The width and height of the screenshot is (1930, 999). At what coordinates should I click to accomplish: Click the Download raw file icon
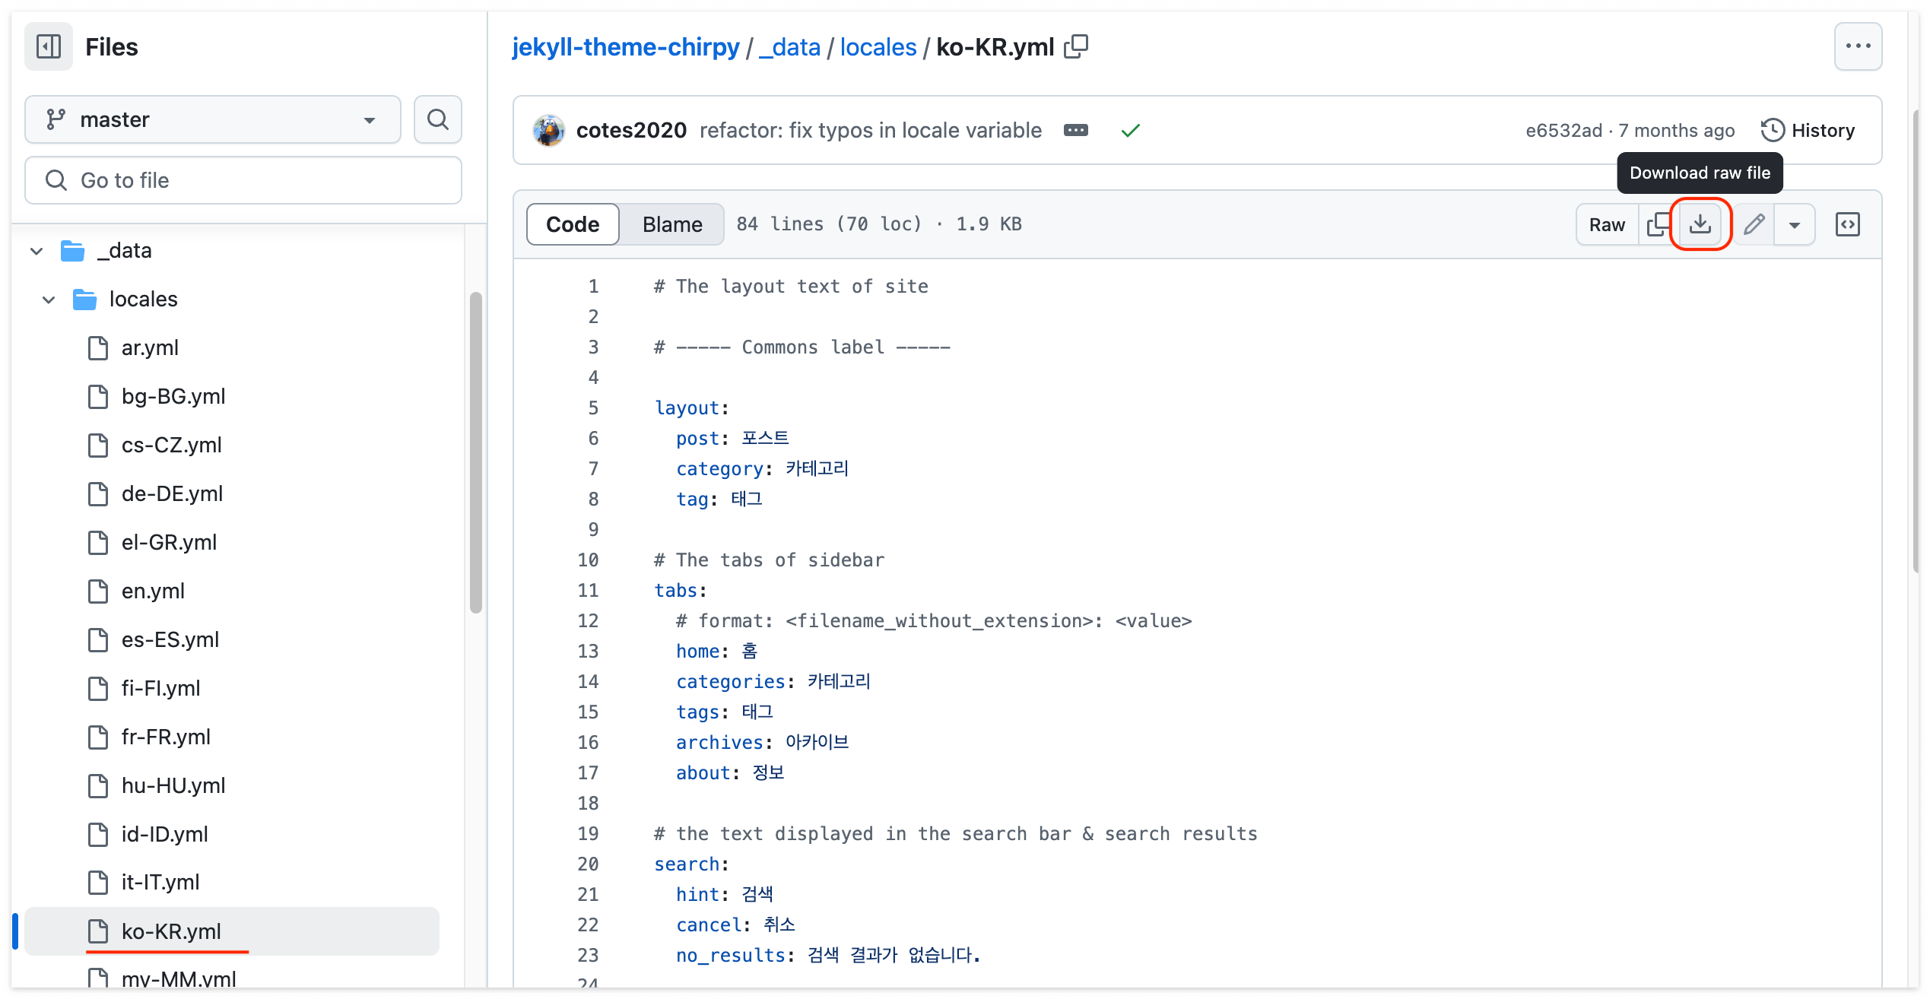[x=1700, y=224]
